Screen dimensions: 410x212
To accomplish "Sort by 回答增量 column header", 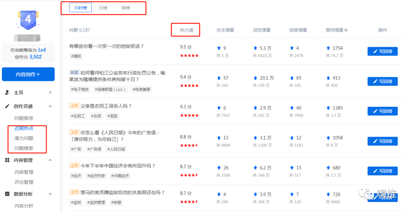I will (298, 30).
